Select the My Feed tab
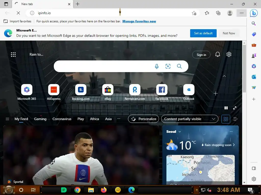This screenshot has width=261, height=195. (x=21, y=119)
